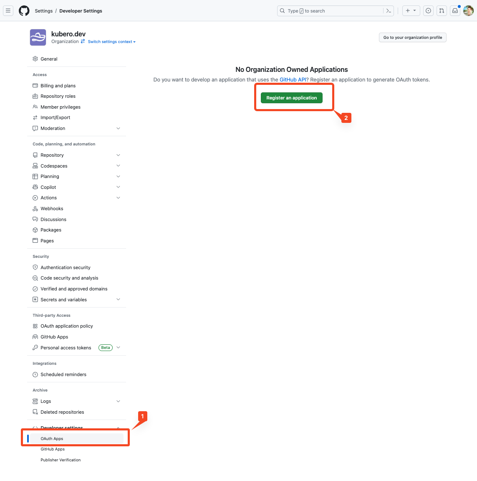This screenshot has height=481, width=477.
Task: Click the kubero.dev organization name
Action: tap(68, 34)
